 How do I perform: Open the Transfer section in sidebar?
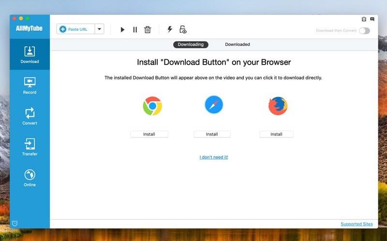click(x=30, y=147)
